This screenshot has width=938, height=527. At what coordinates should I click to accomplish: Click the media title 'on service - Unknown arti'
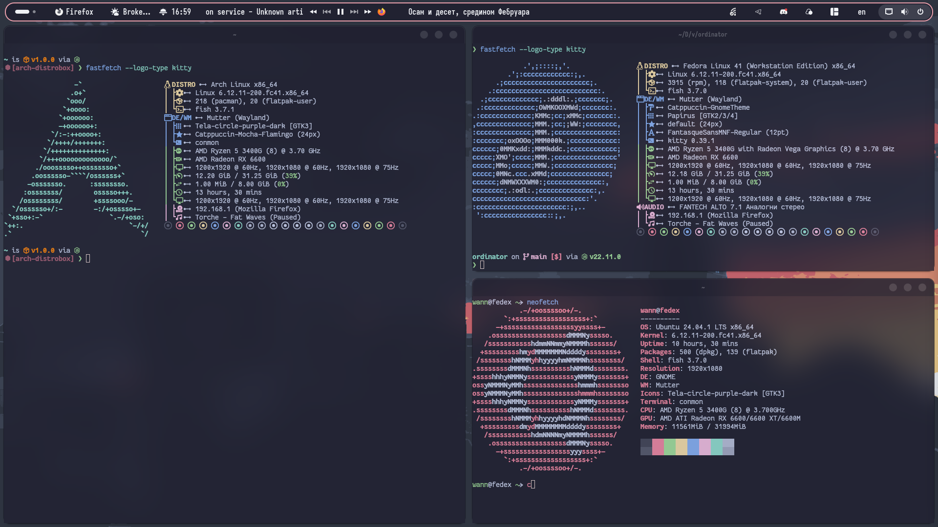point(254,12)
